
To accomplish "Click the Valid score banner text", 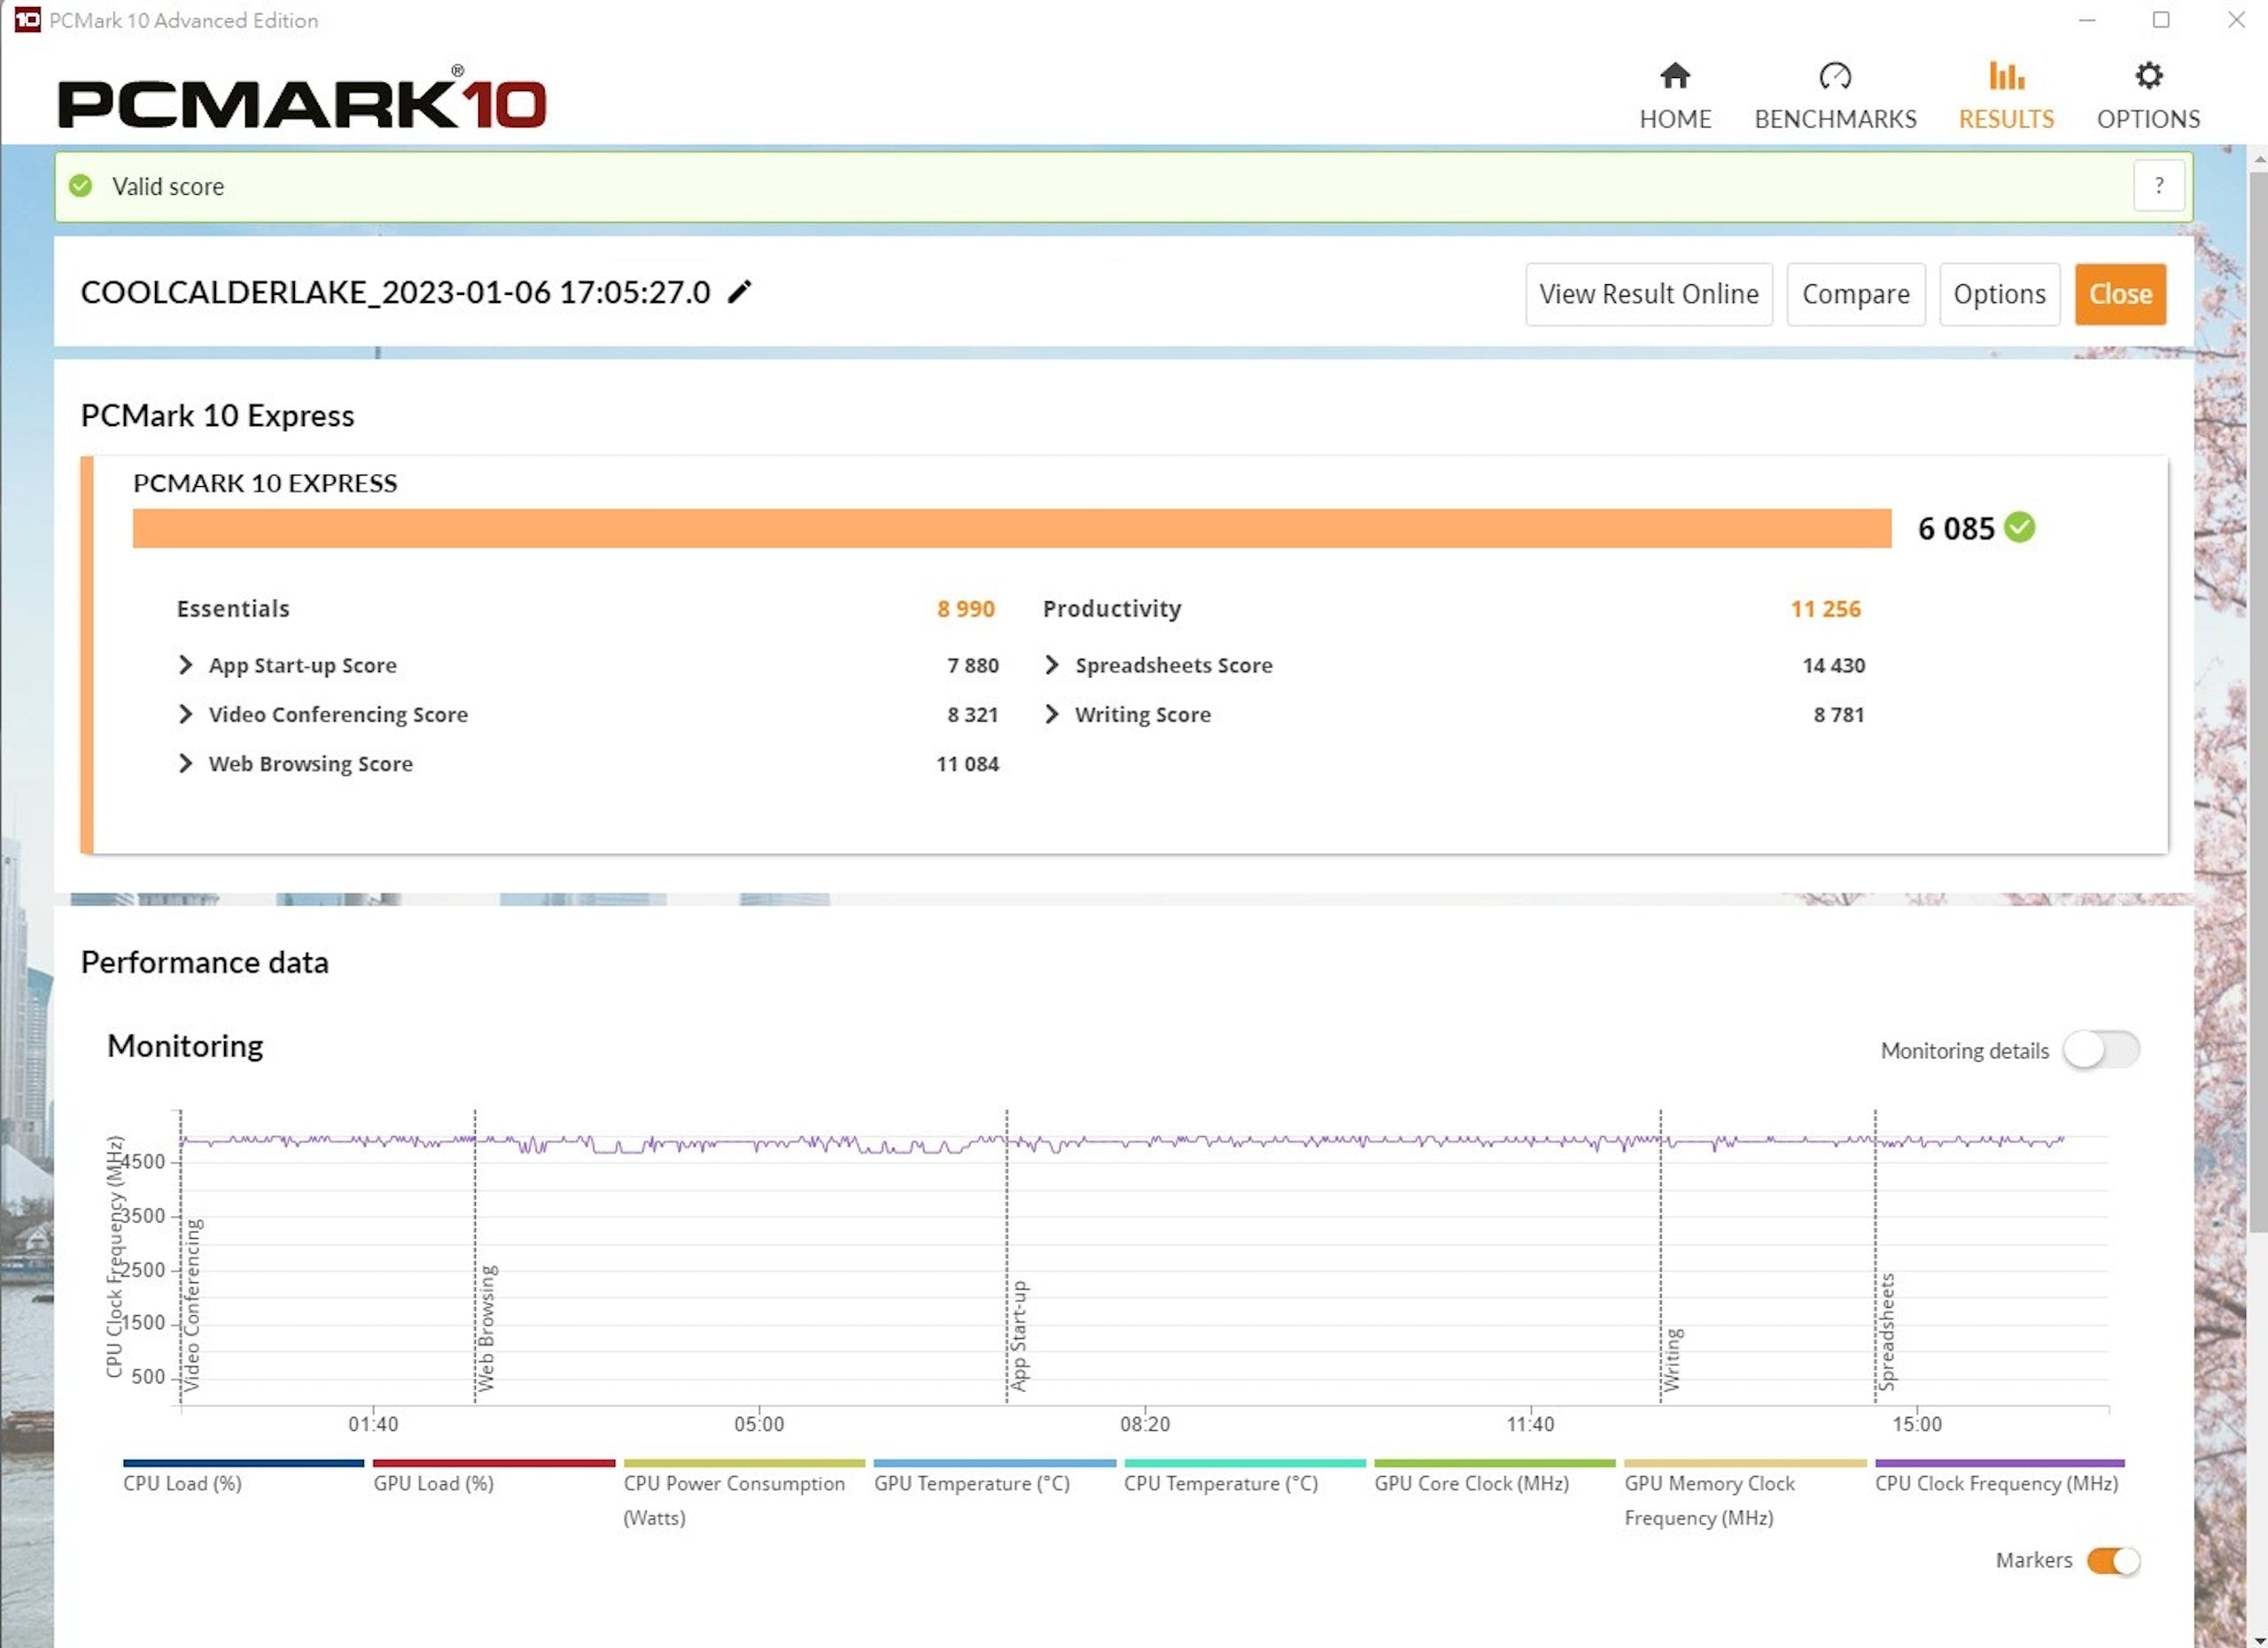I will tap(168, 186).
